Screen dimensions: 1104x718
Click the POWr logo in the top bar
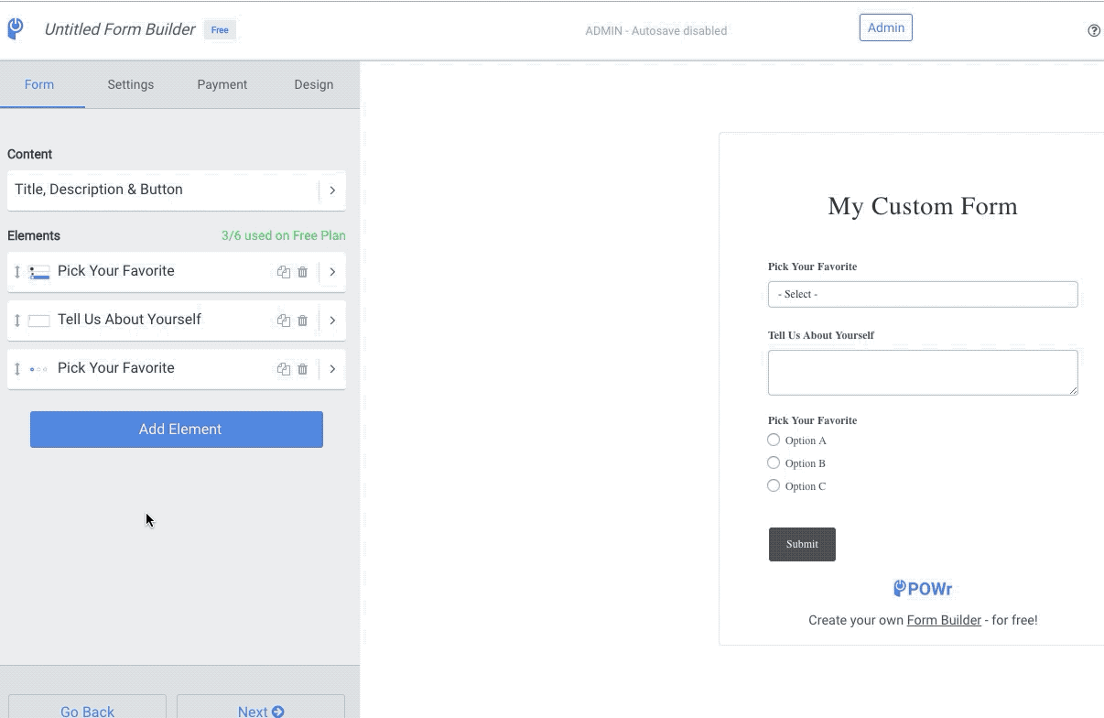click(x=15, y=28)
